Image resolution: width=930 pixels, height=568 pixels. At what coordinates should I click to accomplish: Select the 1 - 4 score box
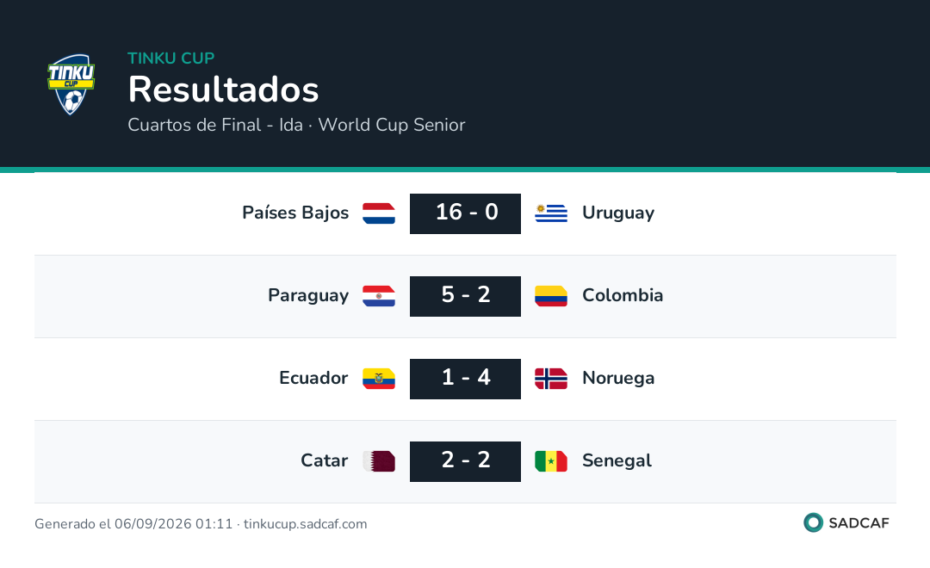point(466,379)
